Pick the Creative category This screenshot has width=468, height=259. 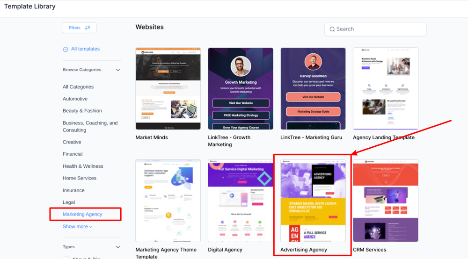click(x=72, y=142)
